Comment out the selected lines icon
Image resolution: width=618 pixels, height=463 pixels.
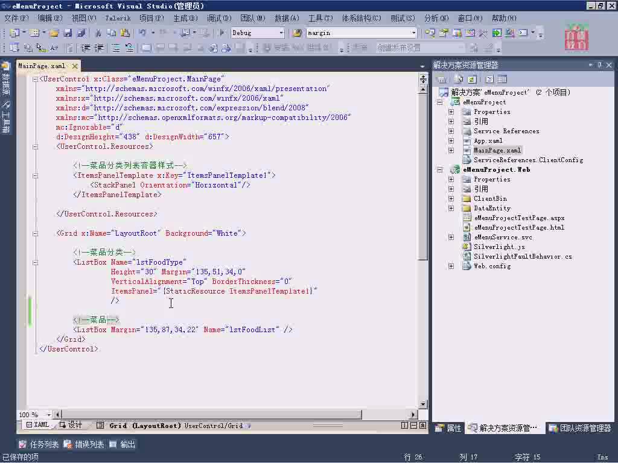point(115,48)
